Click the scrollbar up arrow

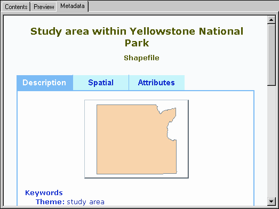point(272,20)
